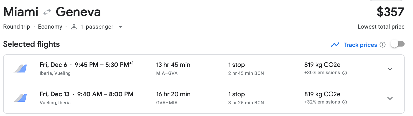This screenshot has width=413, height=116.
Task: Click the Track prices graph icon
Action: point(335,45)
